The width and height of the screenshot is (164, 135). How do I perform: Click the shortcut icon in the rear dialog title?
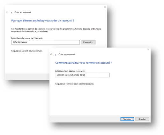(11, 13)
